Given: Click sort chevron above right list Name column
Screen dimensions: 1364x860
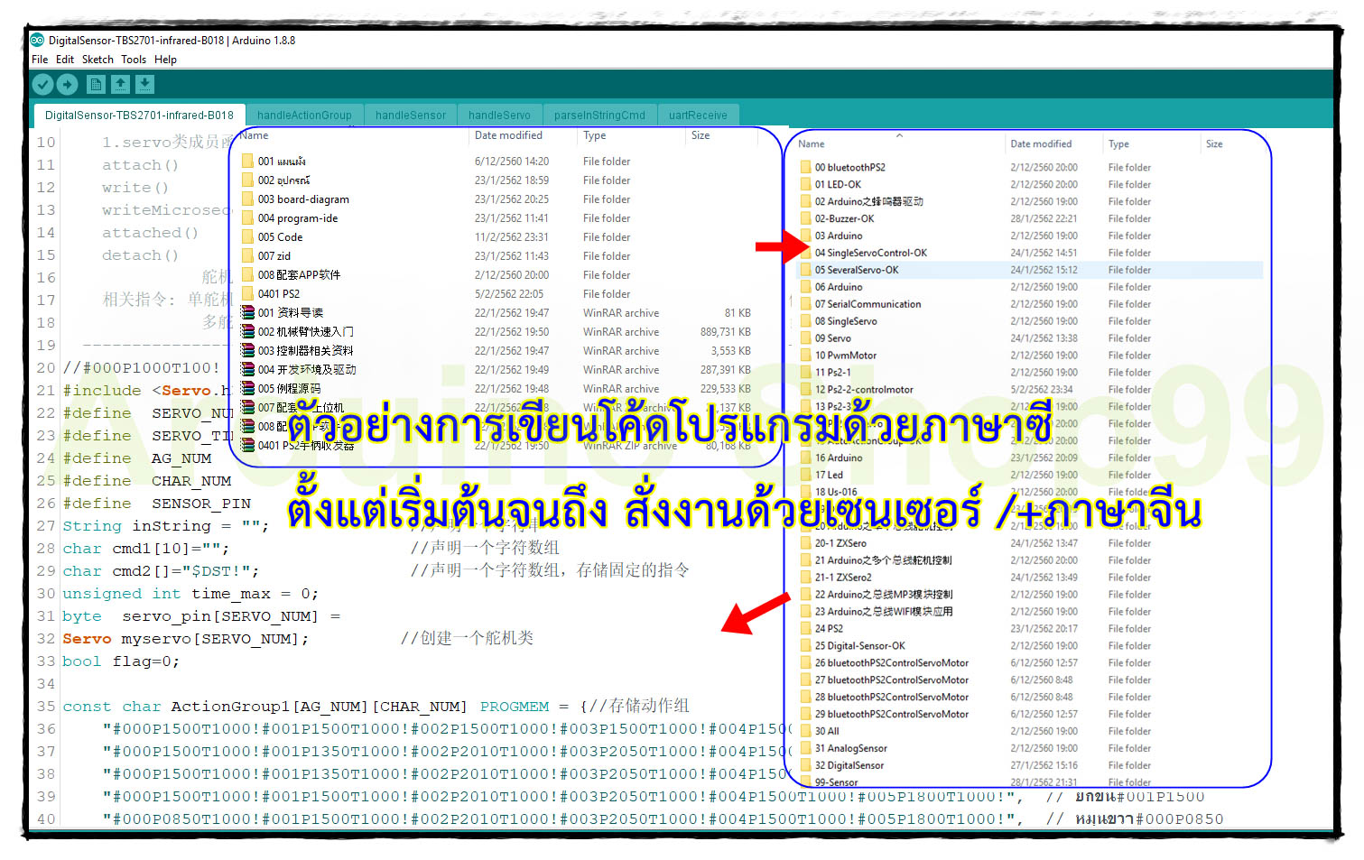Looking at the screenshot, I should [899, 136].
